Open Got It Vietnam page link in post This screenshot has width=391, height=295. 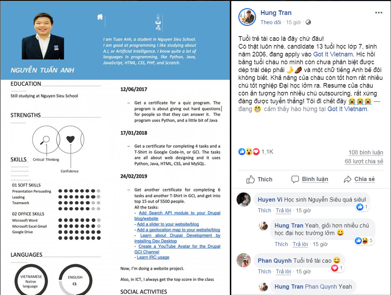point(333,54)
